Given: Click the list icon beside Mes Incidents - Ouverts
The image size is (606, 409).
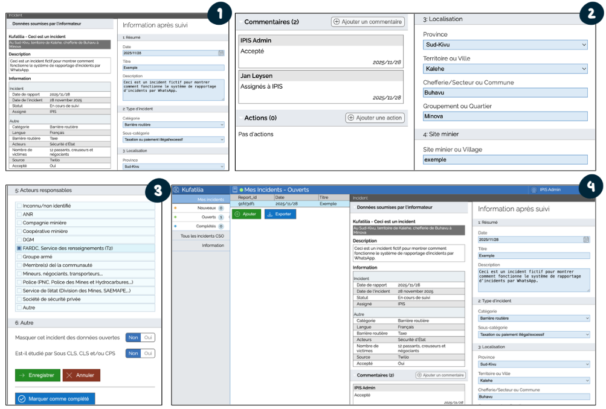Looking at the screenshot, I should click(234, 189).
